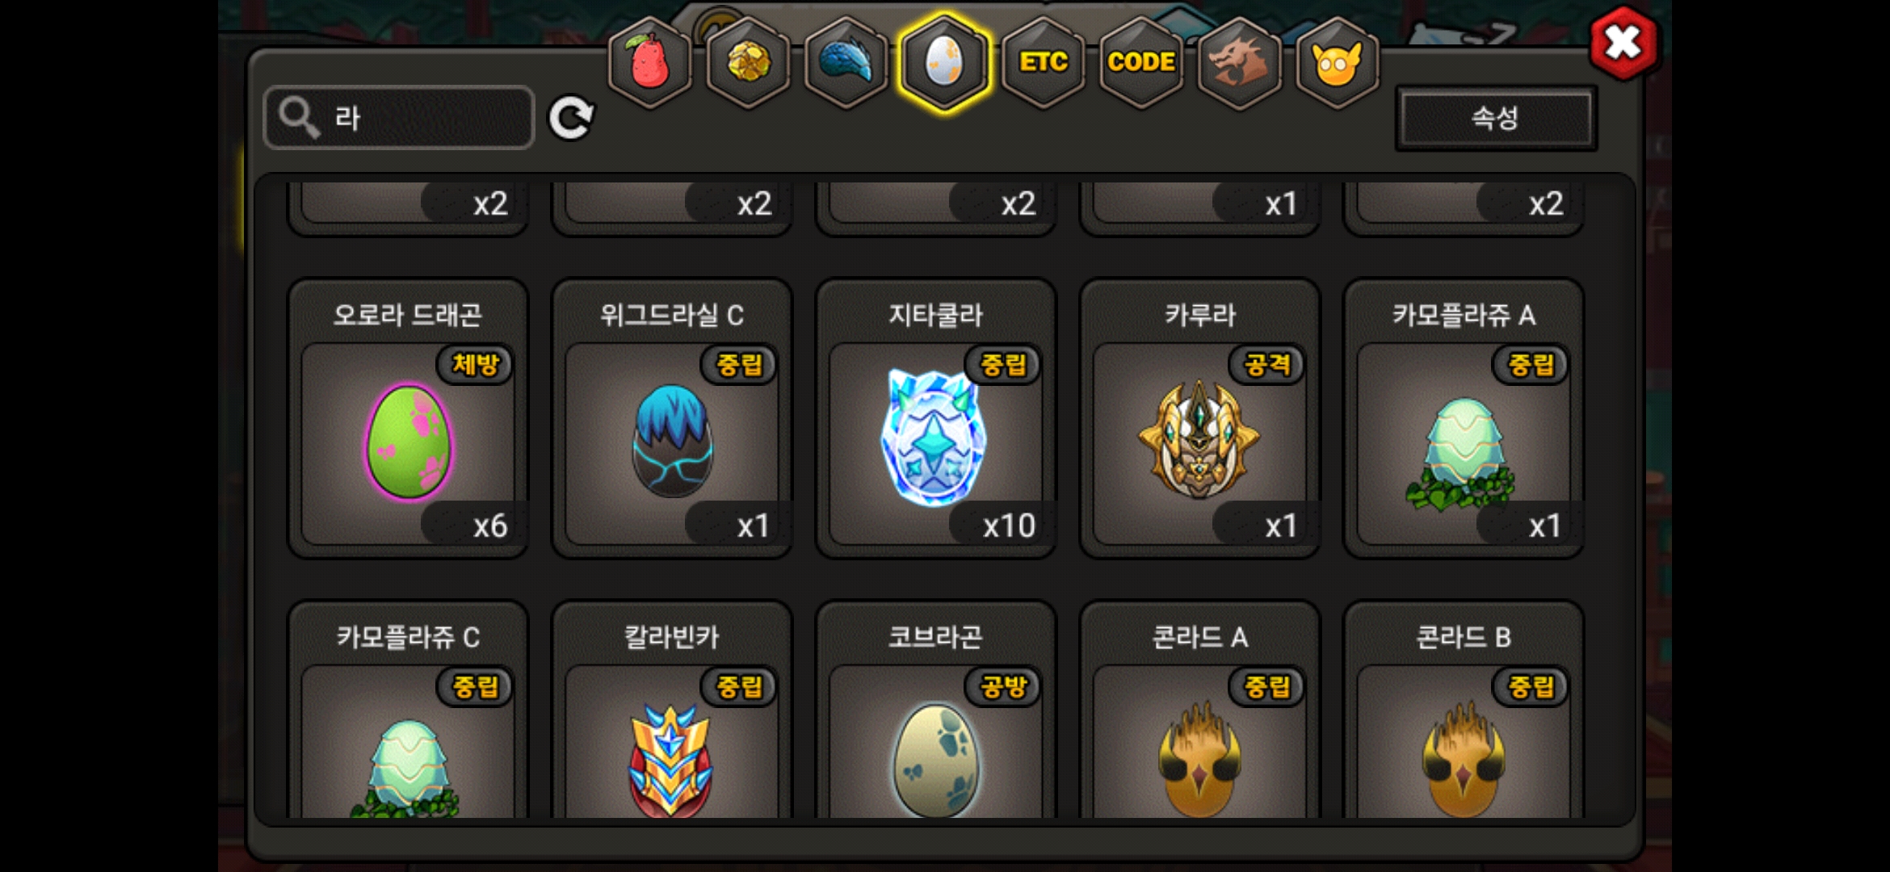The image size is (1890, 872).
Task: Click the refresh search arrow icon
Action: click(x=571, y=118)
